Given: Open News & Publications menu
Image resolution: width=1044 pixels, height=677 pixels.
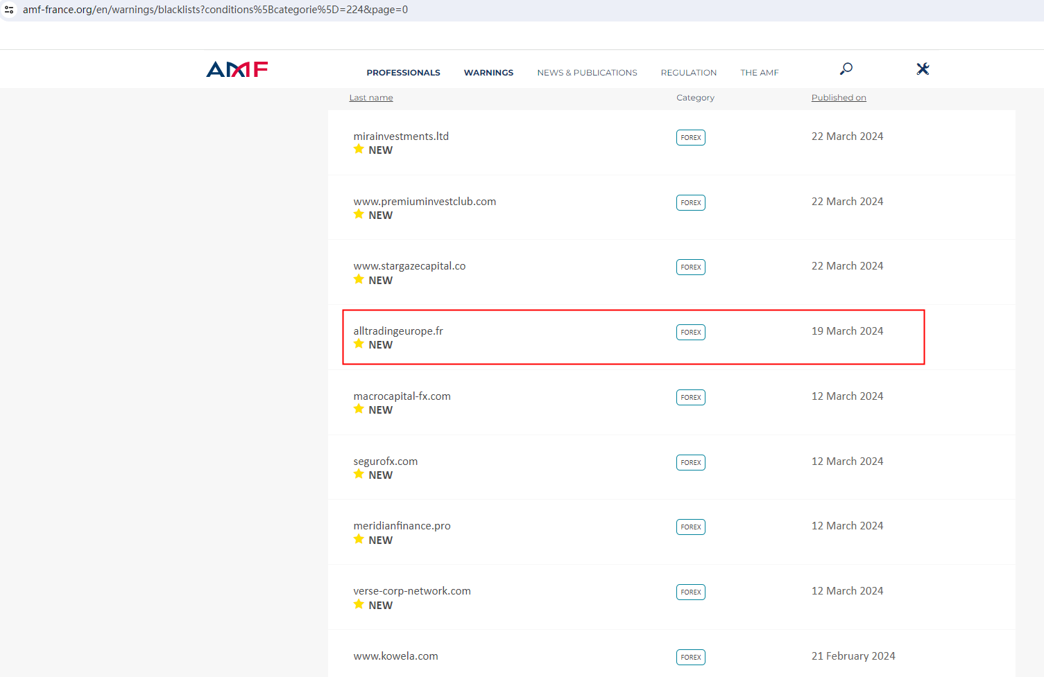Looking at the screenshot, I should point(587,73).
